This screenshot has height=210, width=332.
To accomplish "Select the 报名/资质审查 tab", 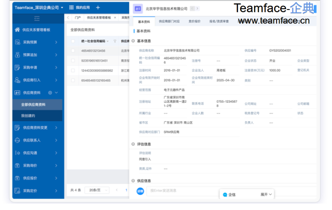I will [x=219, y=22].
